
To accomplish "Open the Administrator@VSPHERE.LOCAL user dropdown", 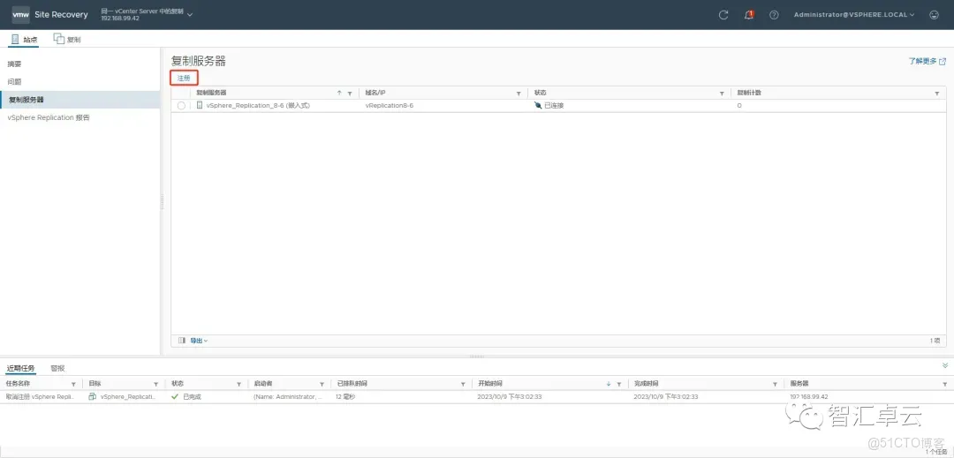I will tap(854, 15).
